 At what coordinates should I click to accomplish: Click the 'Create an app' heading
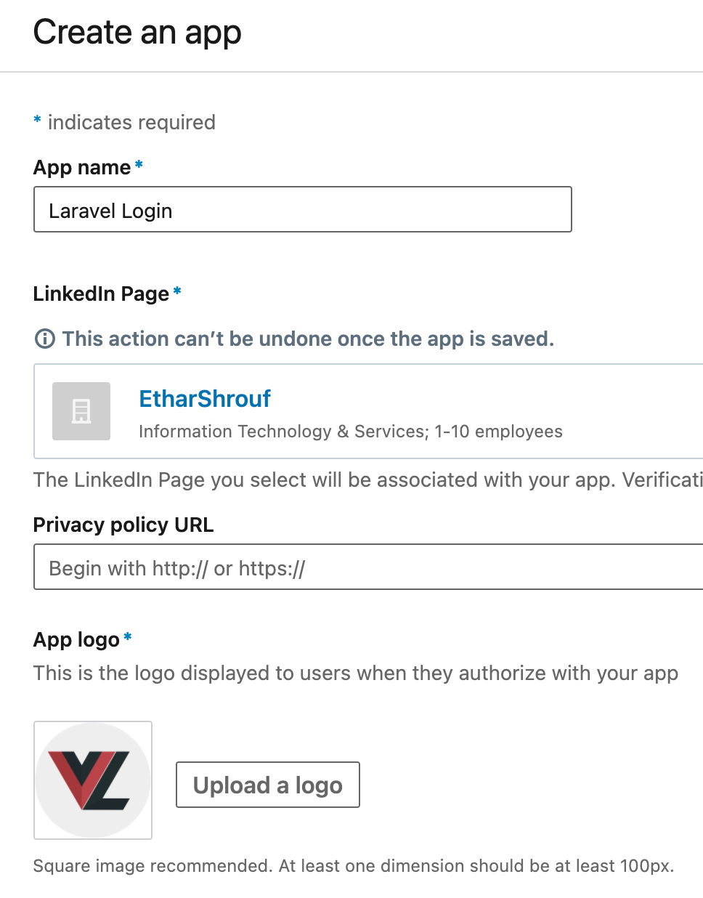click(x=137, y=32)
